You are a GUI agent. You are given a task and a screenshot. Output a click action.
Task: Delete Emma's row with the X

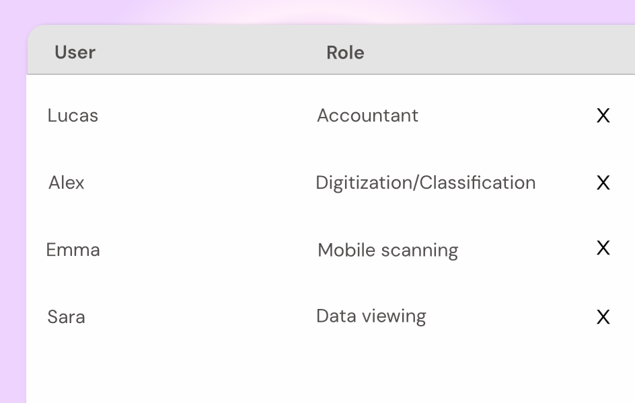click(603, 248)
